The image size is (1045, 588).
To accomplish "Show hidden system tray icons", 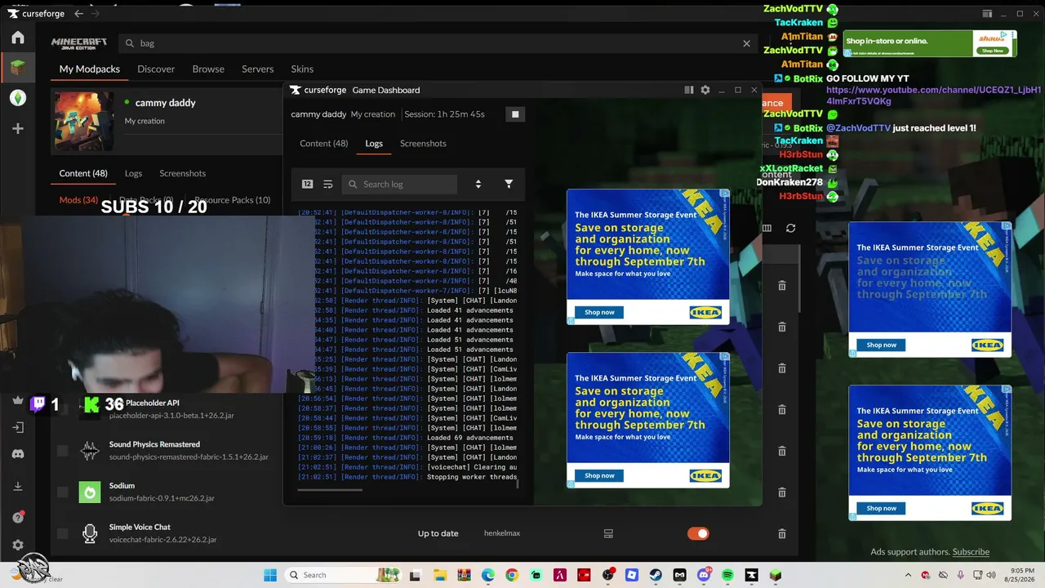I will tap(909, 575).
